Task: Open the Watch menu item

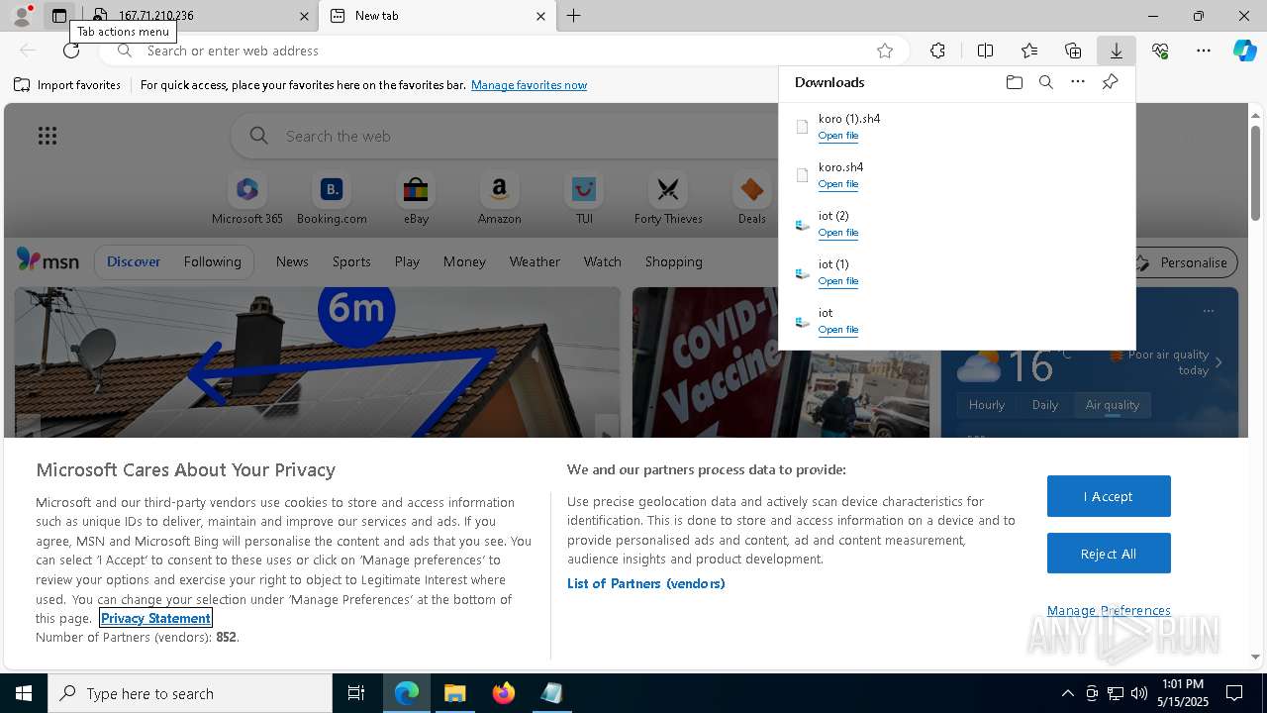Action: 602,261
